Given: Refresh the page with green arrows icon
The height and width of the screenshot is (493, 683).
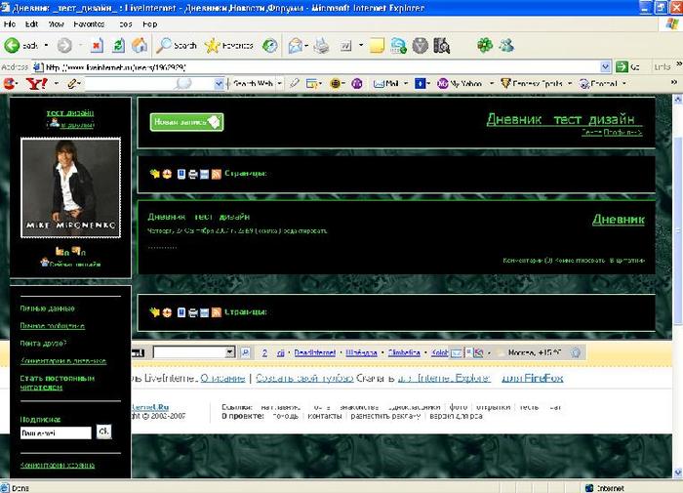Looking at the screenshot, I should 118,45.
